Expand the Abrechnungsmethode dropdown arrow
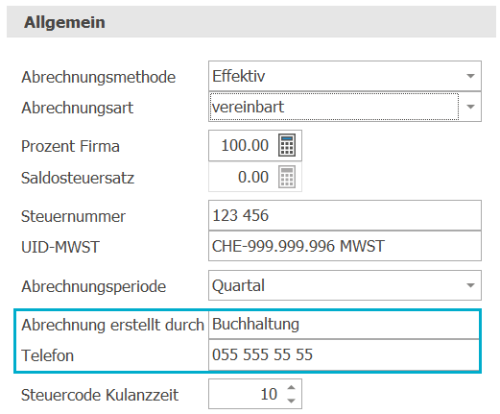 point(470,76)
